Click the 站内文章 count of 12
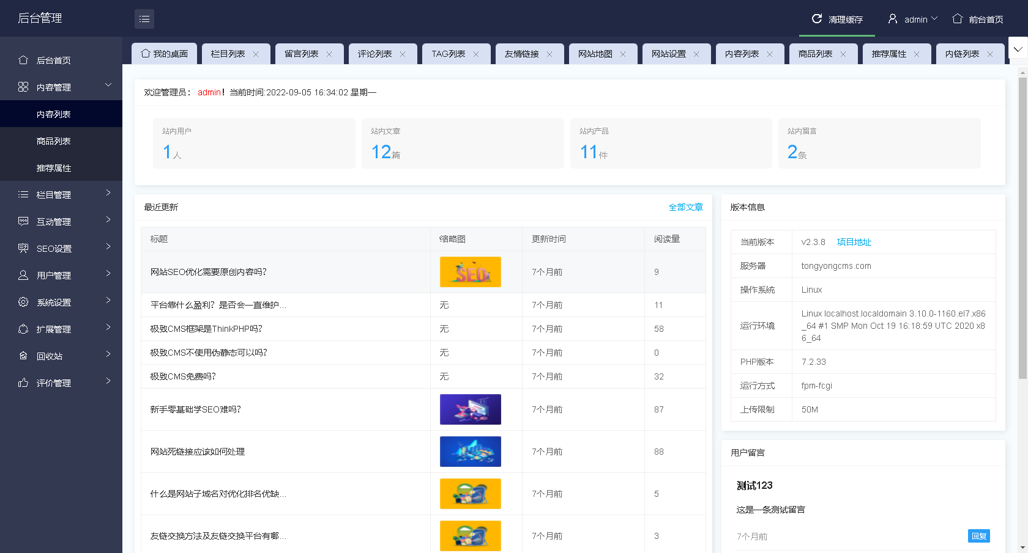The image size is (1028, 553). (x=381, y=152)
